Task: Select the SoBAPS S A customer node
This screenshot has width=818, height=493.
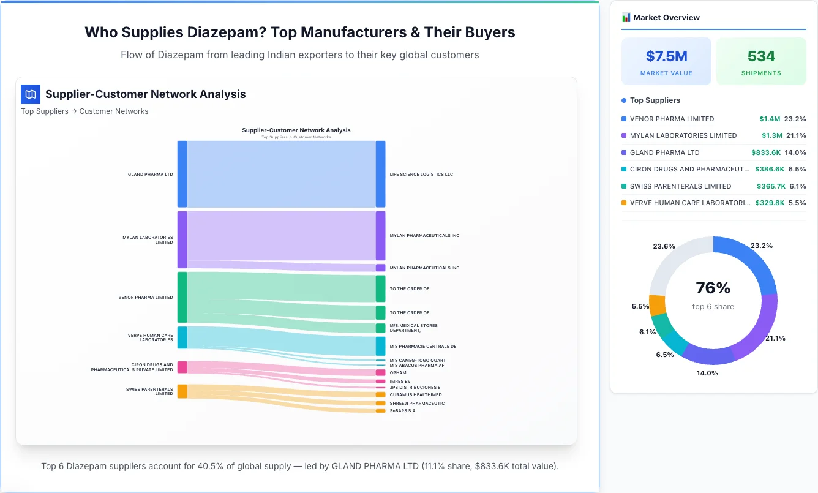Action: (381, 411)
